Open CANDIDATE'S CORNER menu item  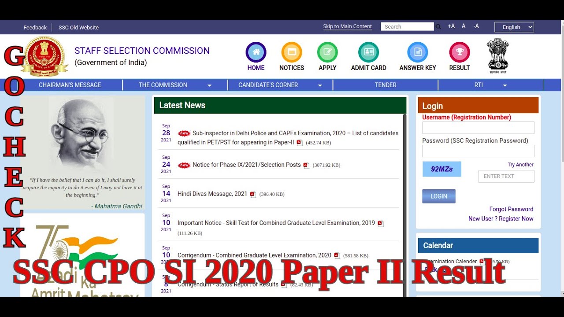click(x=268, y=85)
